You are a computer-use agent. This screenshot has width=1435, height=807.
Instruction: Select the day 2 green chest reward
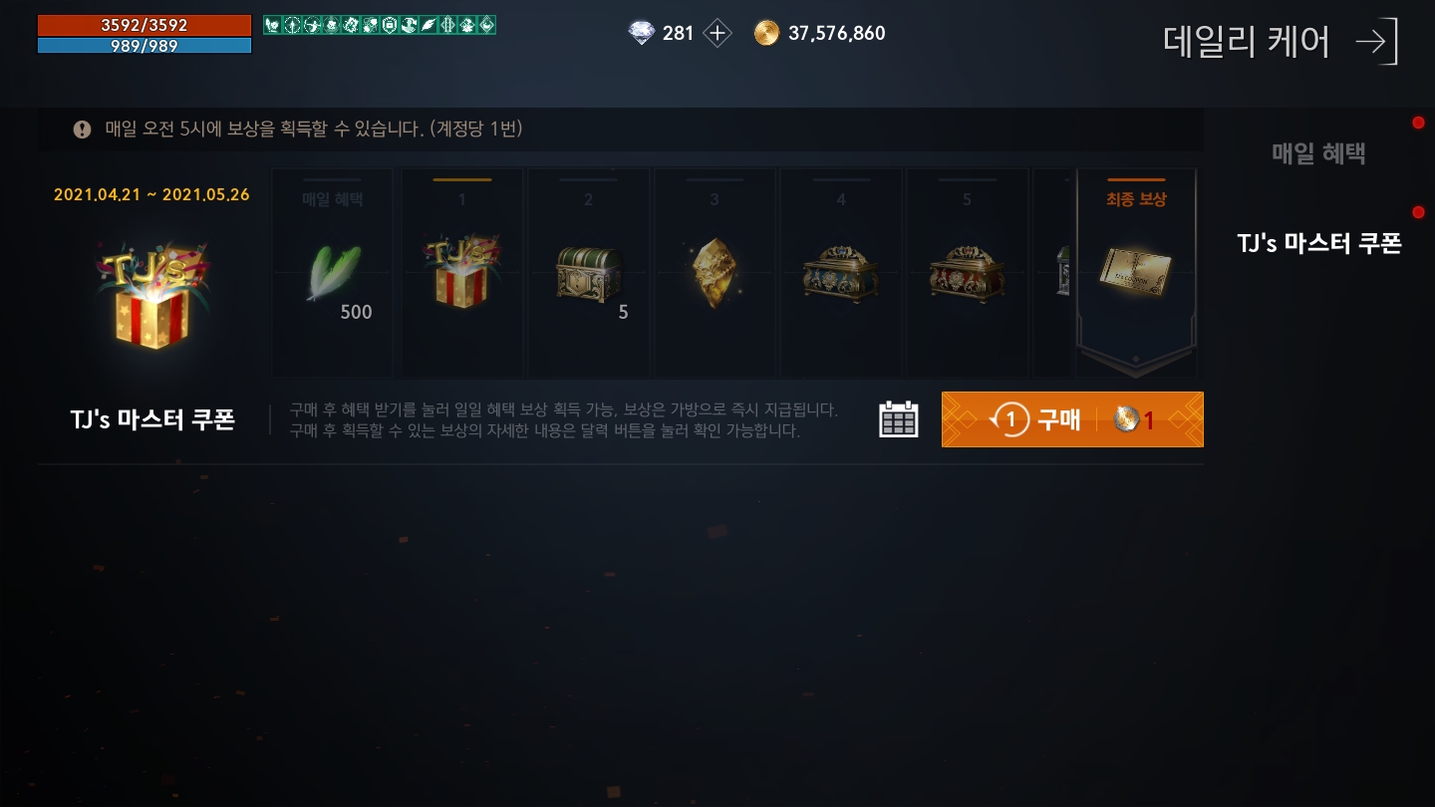[x=587, y=273]
